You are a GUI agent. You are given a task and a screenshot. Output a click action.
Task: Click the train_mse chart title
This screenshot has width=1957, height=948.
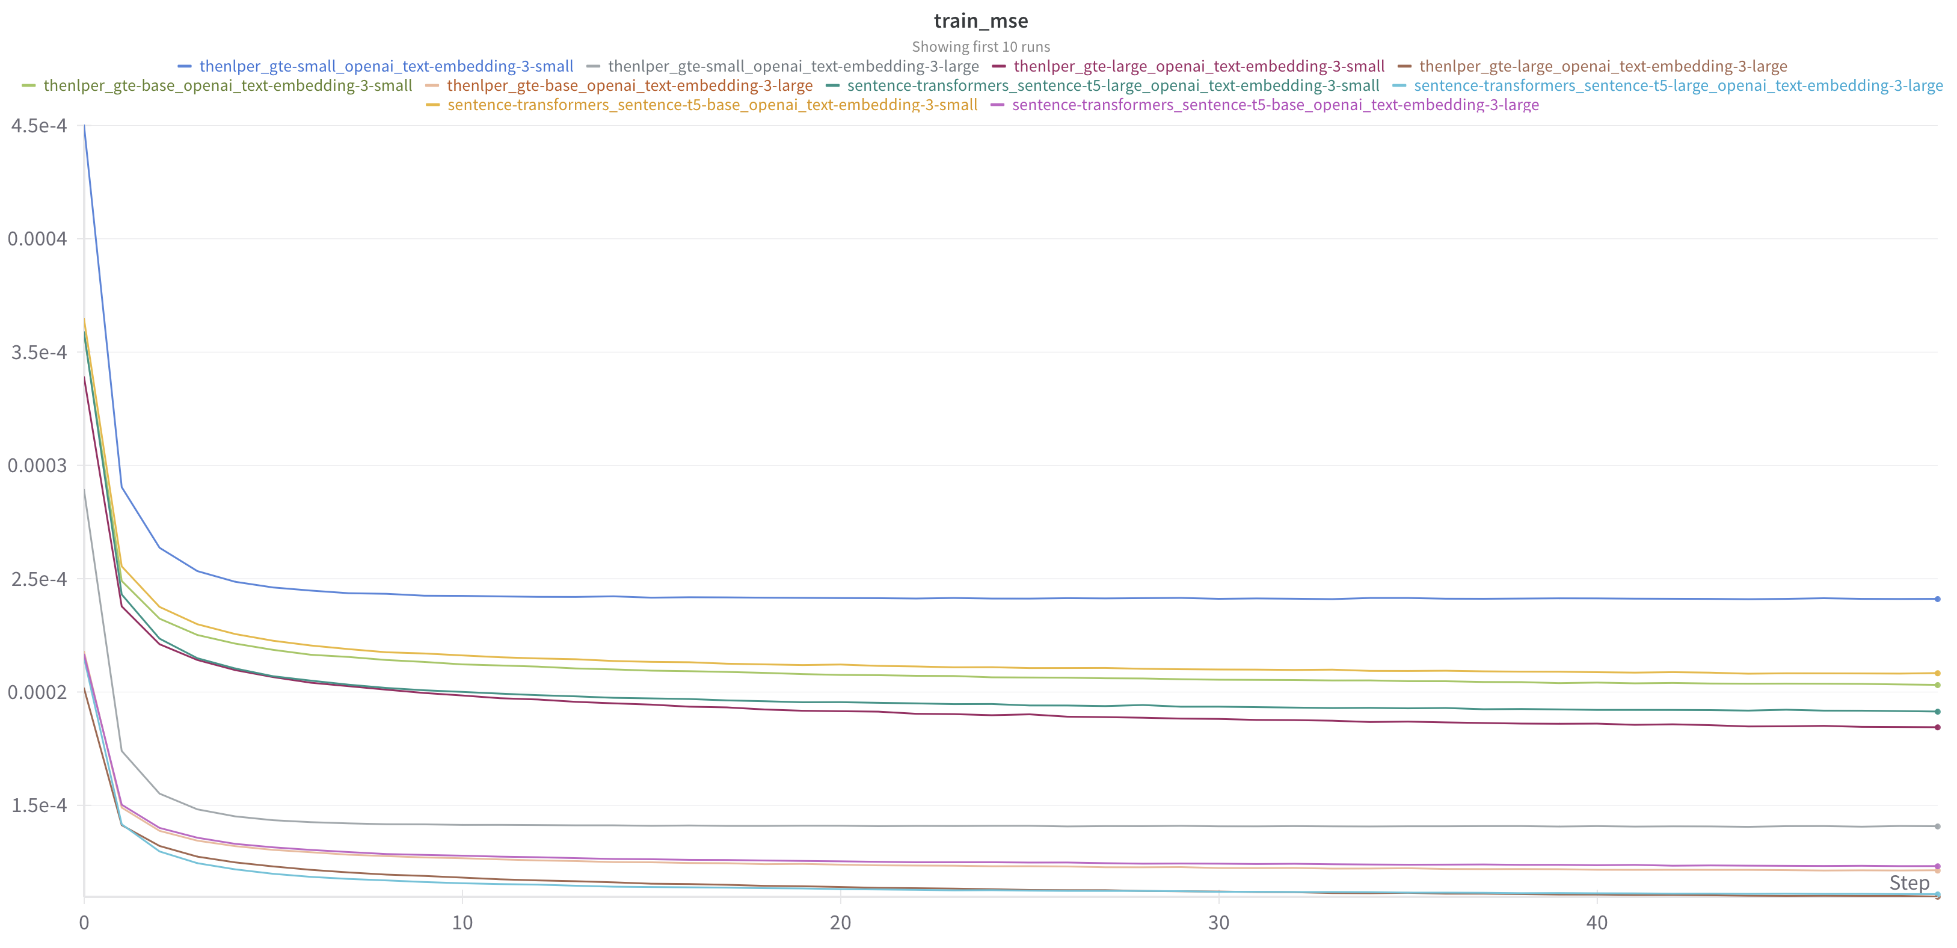click(980, 20)
